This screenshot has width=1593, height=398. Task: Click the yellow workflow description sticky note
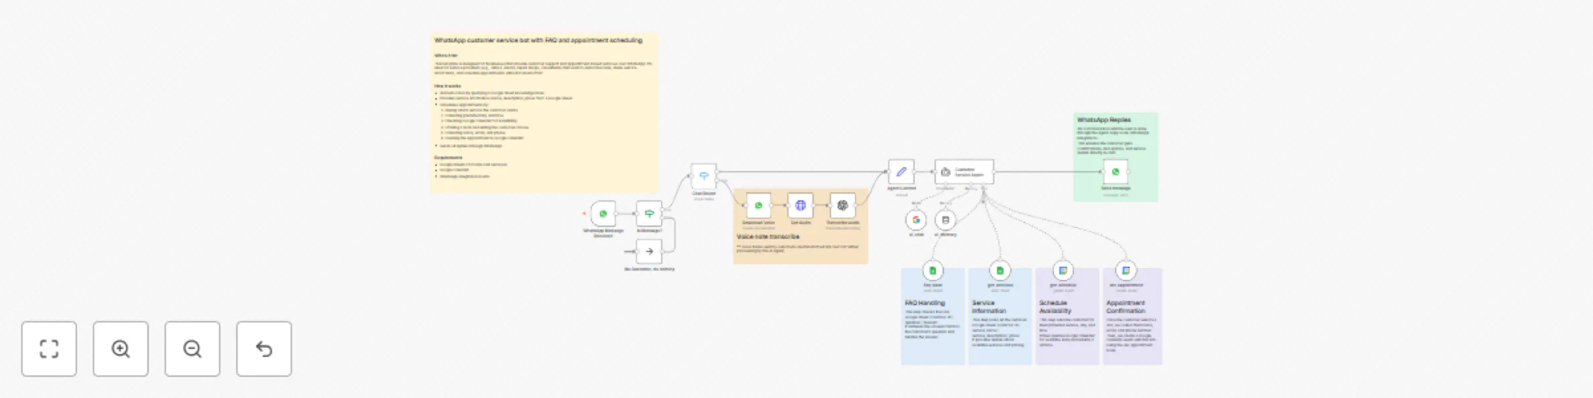click(x=544, y=113)
